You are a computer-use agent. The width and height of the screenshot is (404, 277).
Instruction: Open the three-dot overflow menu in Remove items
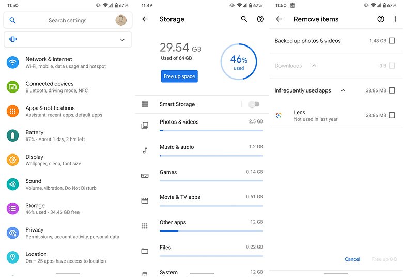[395, 19]
